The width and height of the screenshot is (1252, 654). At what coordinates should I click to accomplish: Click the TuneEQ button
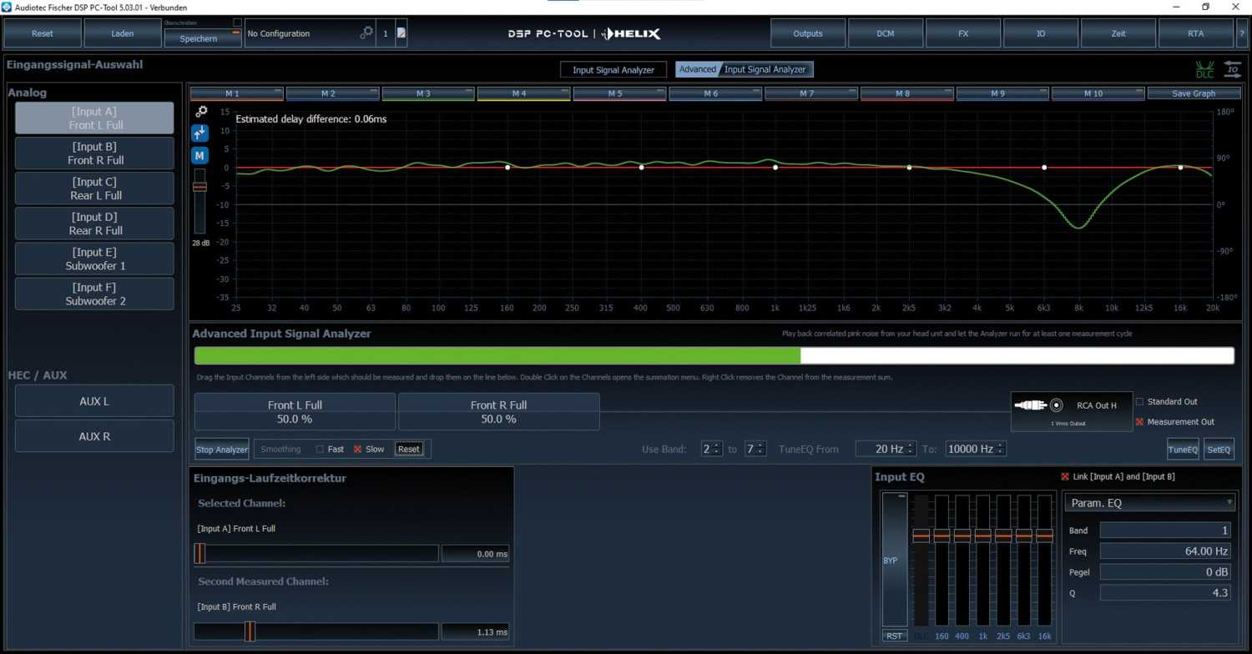1183,450
